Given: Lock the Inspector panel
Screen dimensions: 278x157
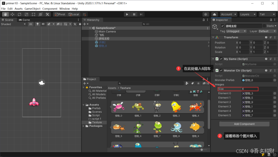Looking at the screenshot, I should tap(271, 20).
